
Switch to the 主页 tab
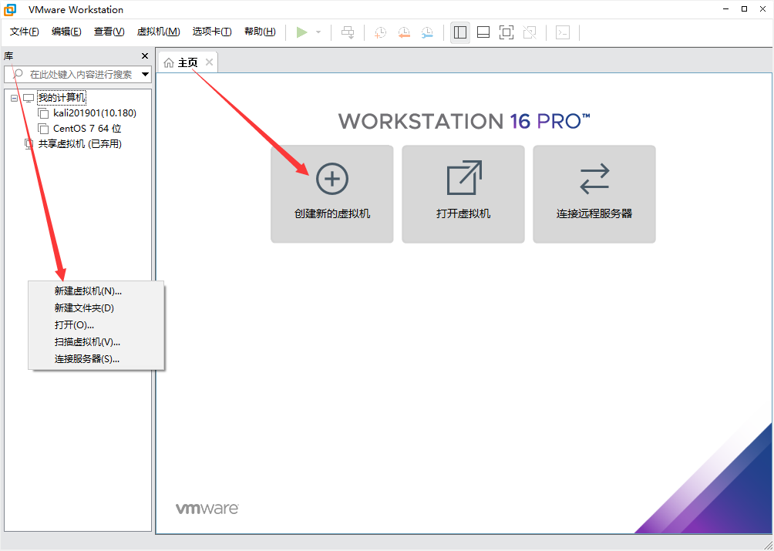point(187,62)
